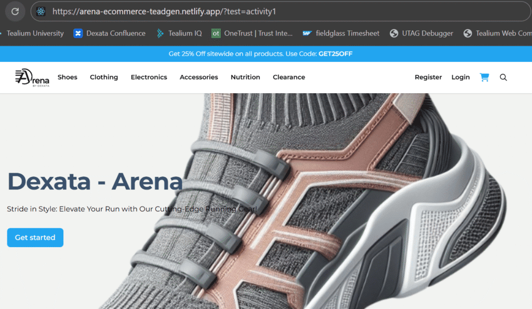Open the Nutrition category
532x309 pixels.
coord(245,77)
